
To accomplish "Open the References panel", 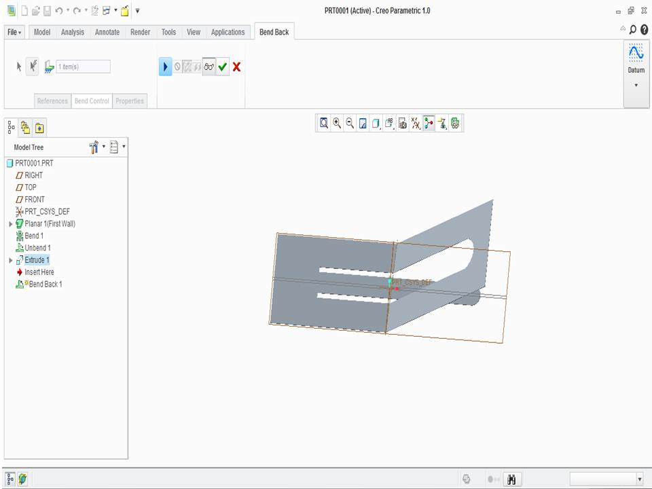I will click(x=52, y=101).
